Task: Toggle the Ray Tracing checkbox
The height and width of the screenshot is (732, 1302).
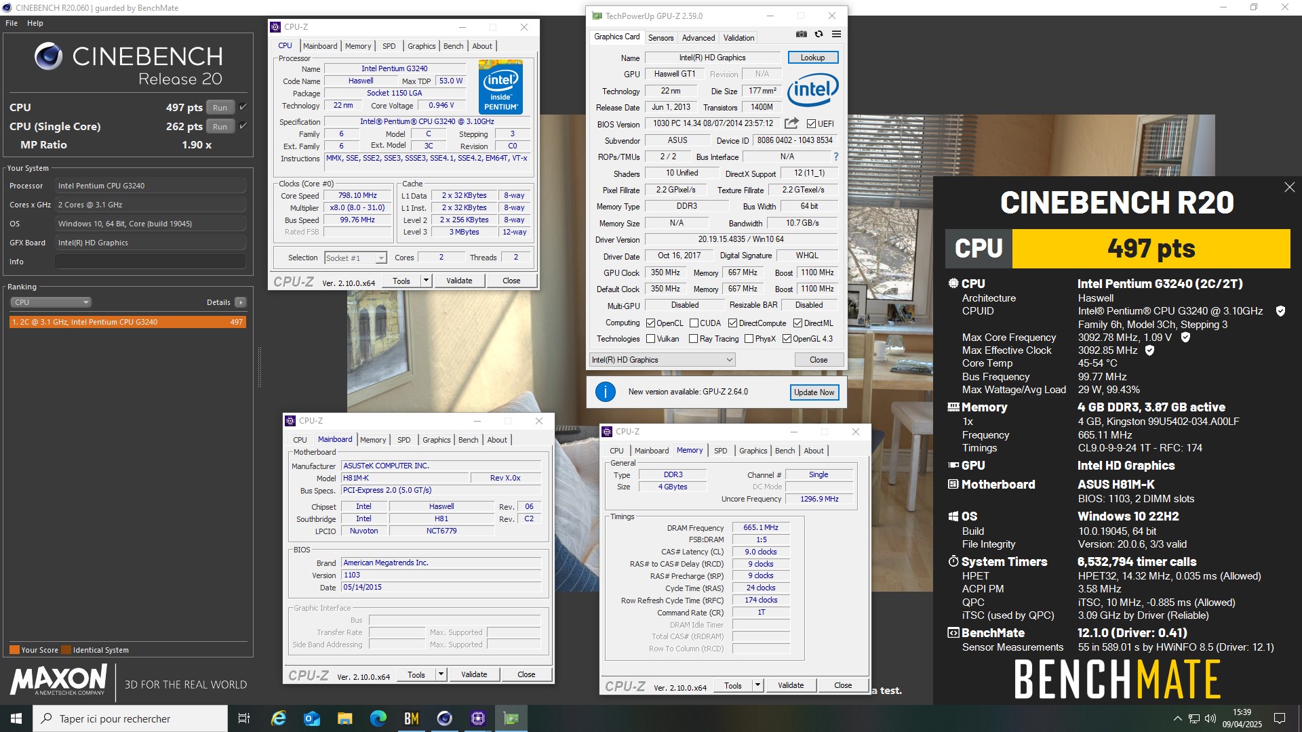Action: click(693, 339)
